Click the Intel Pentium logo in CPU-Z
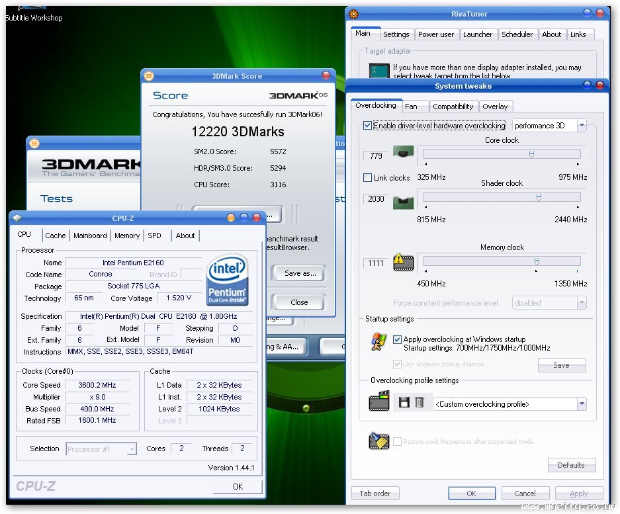 pyautogui.click(x=228, y=280)
